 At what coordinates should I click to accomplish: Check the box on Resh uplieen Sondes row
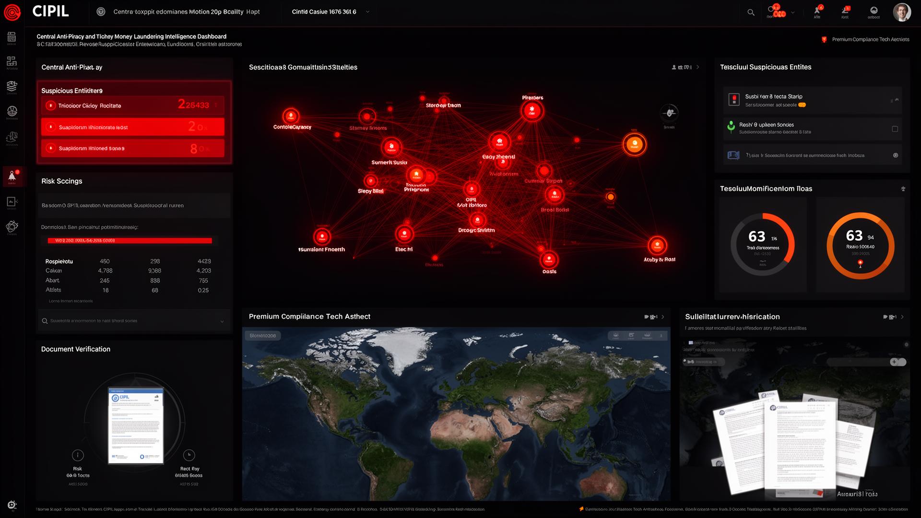click(895, 129)
